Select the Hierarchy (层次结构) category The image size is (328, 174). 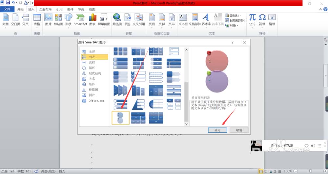[x=94, y=73]
